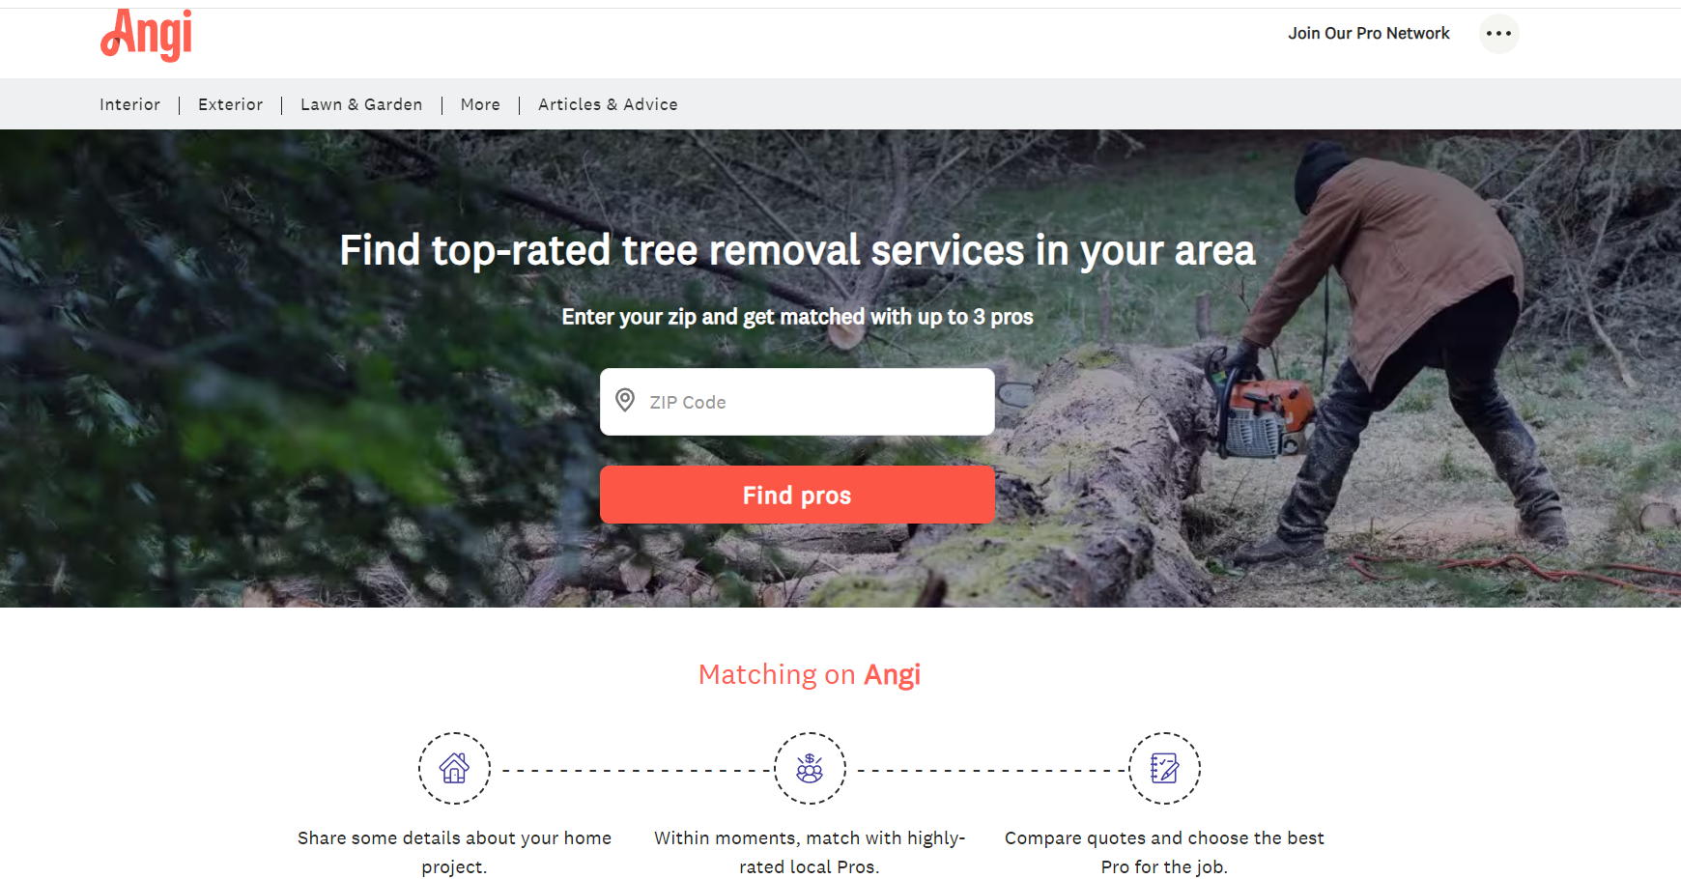Open Join Our Pro Network
This screenshot has height=879, width=1681.
click(x=1368, y=33)
